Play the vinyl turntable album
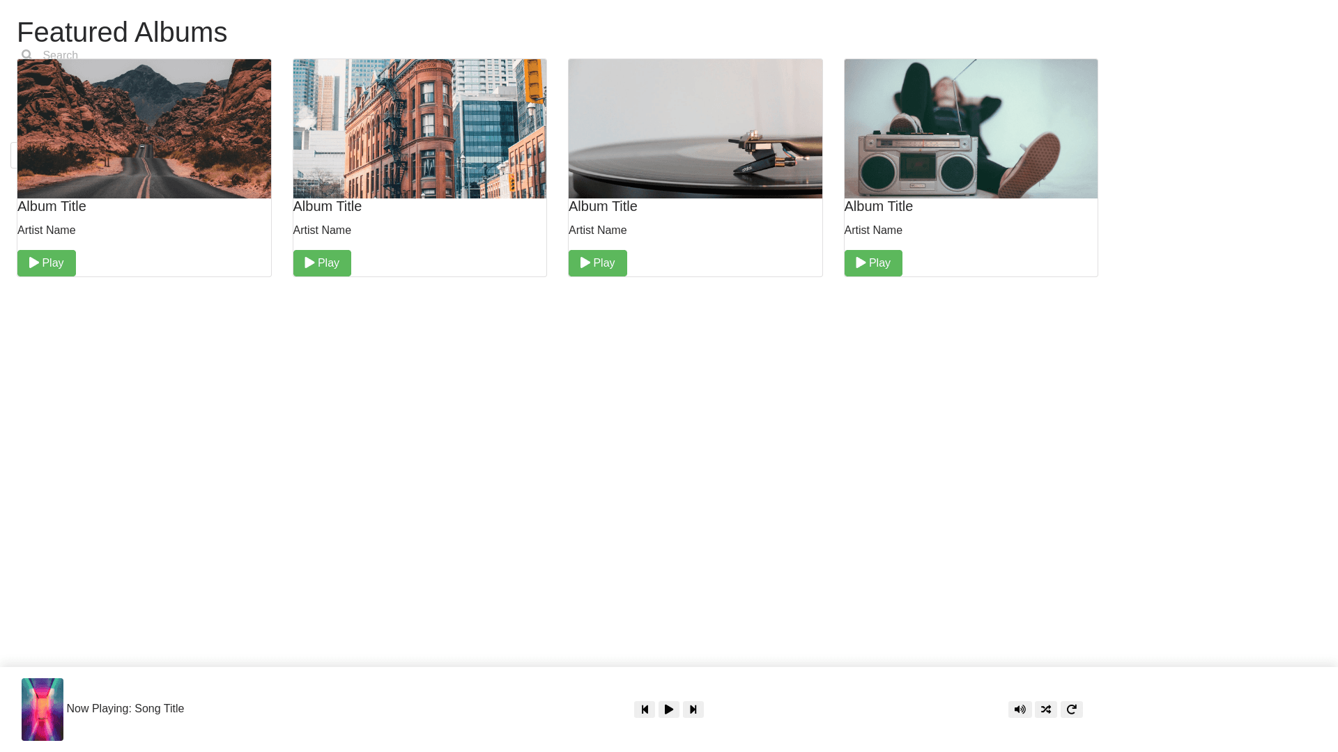 597,263
